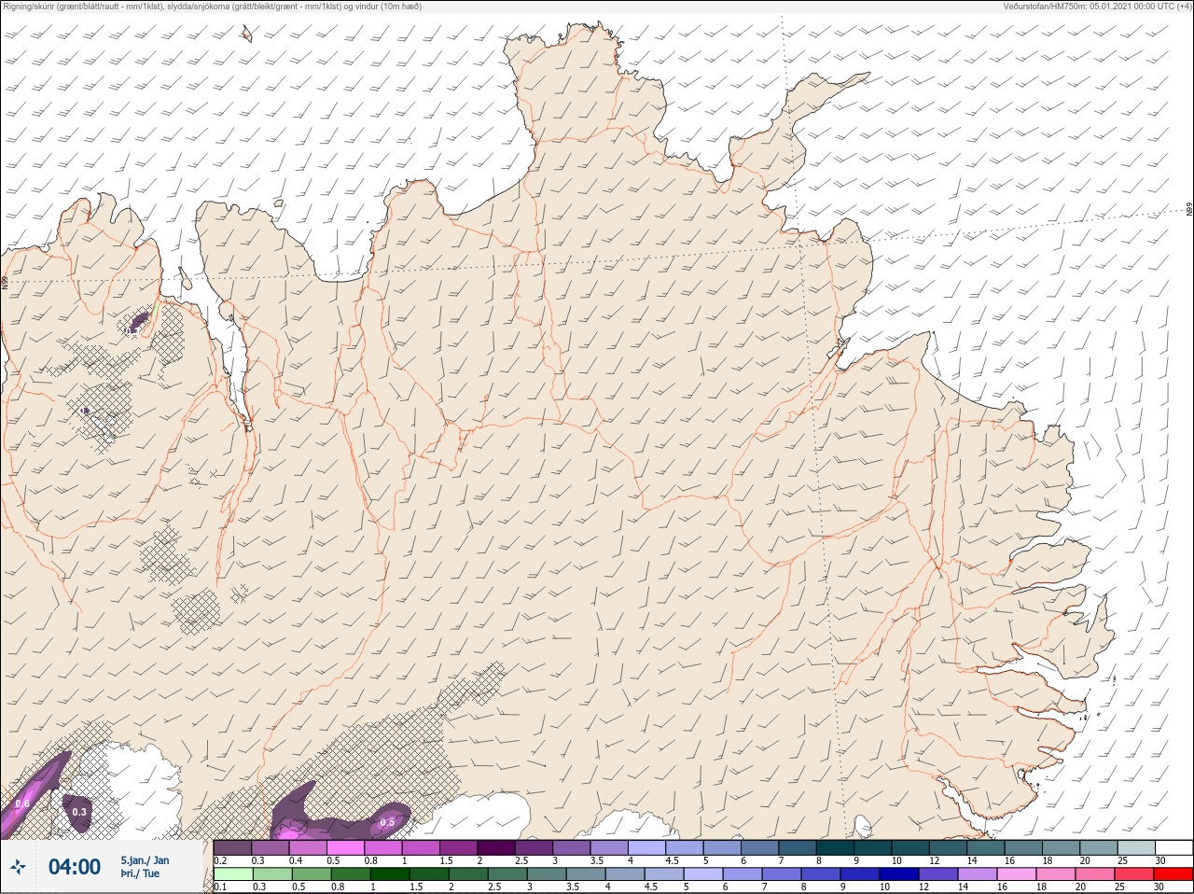The height and width of the screenshot is (894, 1194).
Task: Click the Rigning/skúrir map title header
Action: (213, 7)
